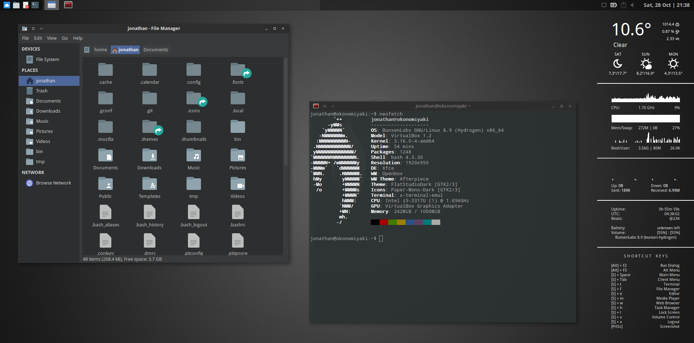This screenshot has height=343, width=694.
Task: Select the Downloads folder icon in file view
Action: point(150,155)
